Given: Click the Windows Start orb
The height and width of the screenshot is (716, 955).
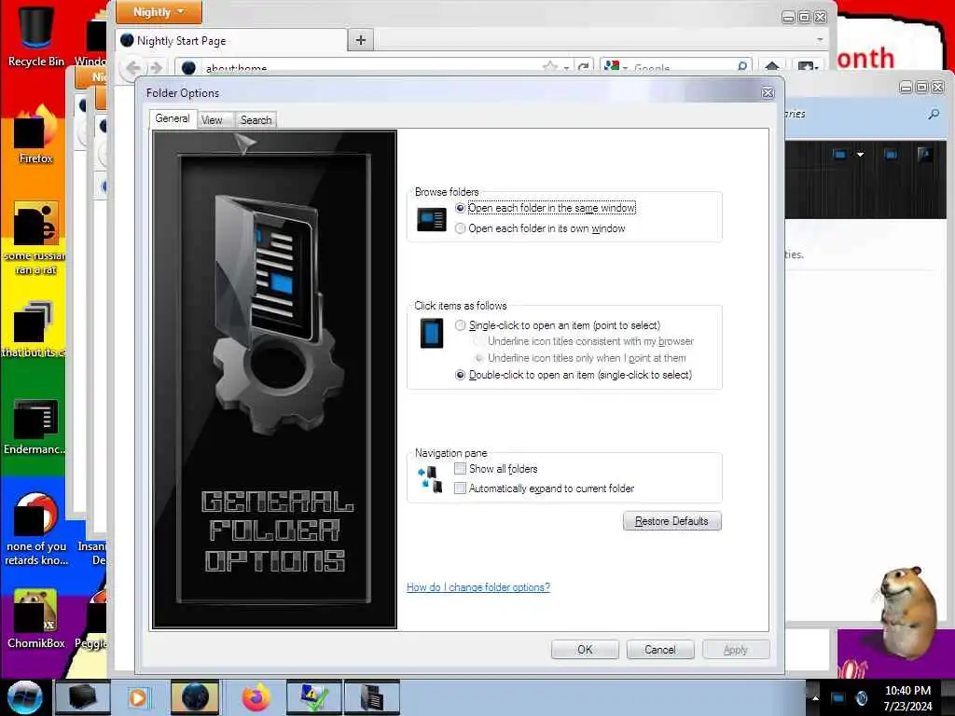Looking at the screenshot, I should [x=24, y=697].
